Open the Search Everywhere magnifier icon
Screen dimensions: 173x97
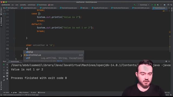tap(171, 5)
